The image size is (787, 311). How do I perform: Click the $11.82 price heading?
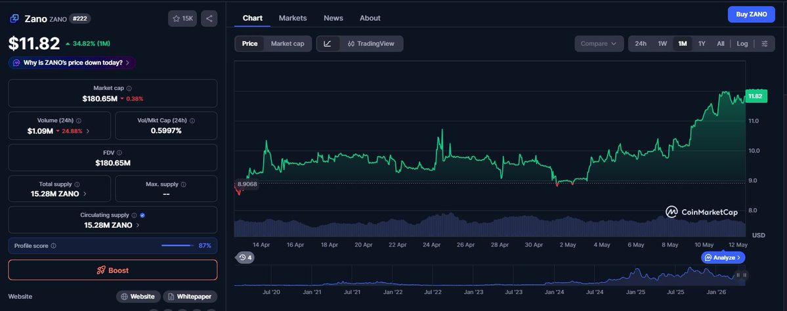[34, 44]
